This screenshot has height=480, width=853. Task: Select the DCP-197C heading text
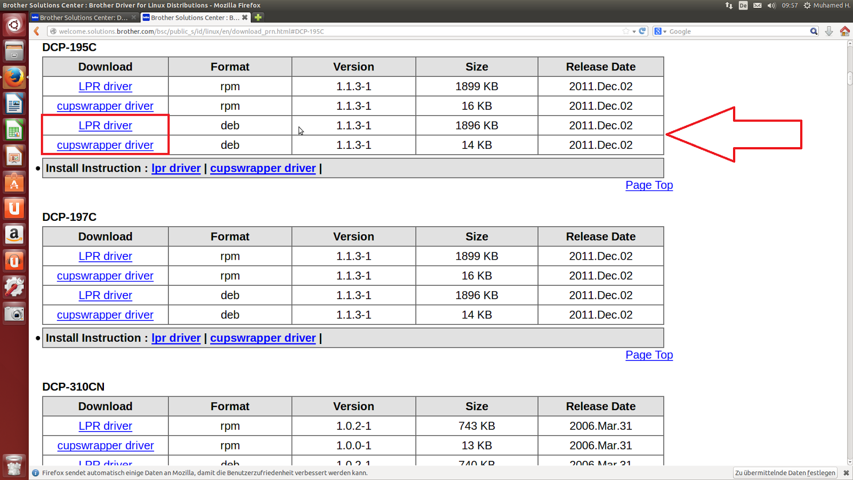point(69,217)
